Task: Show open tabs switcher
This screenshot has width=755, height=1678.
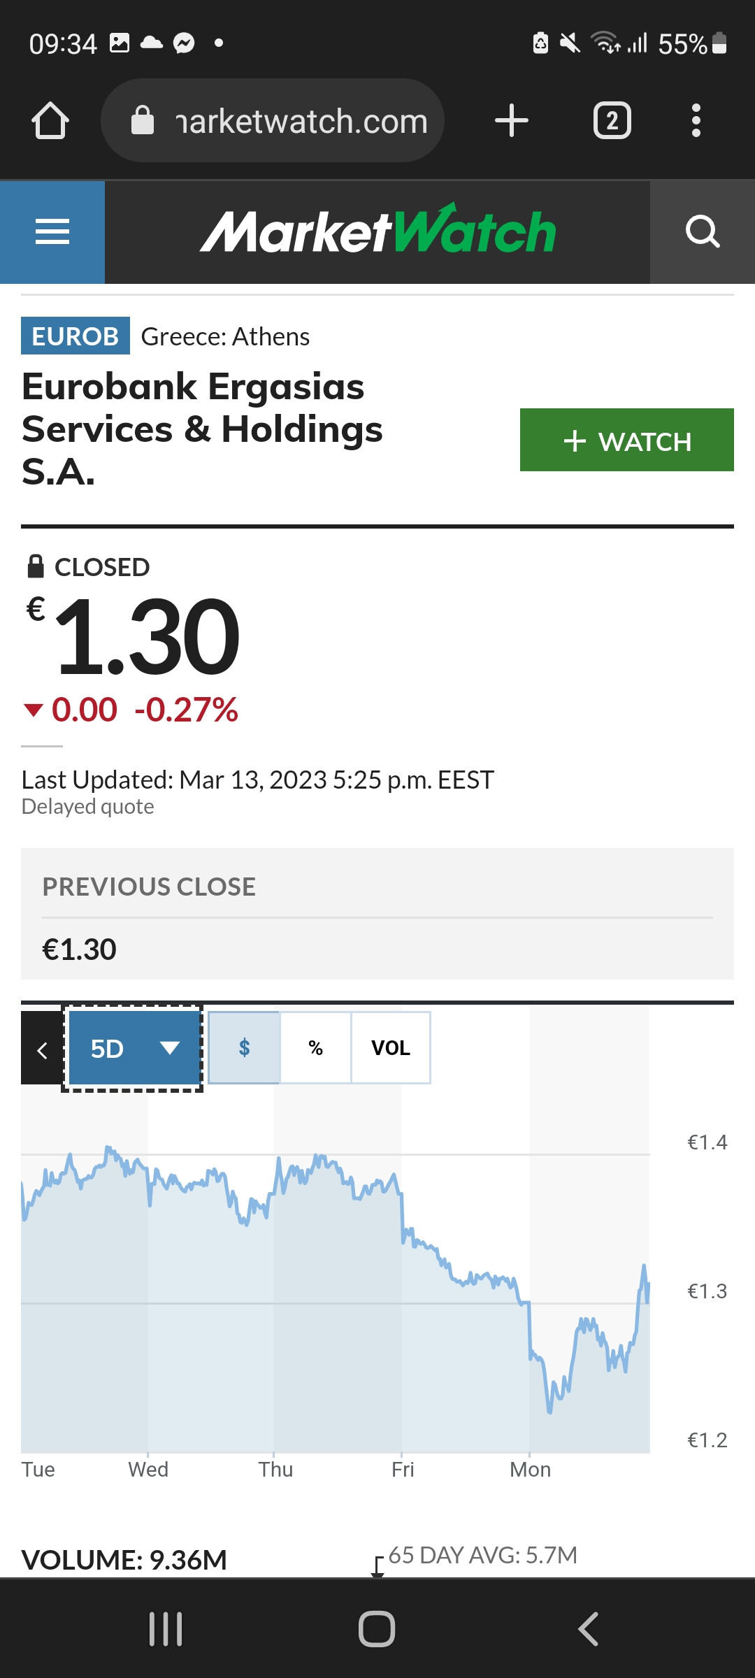Action: 612,121
